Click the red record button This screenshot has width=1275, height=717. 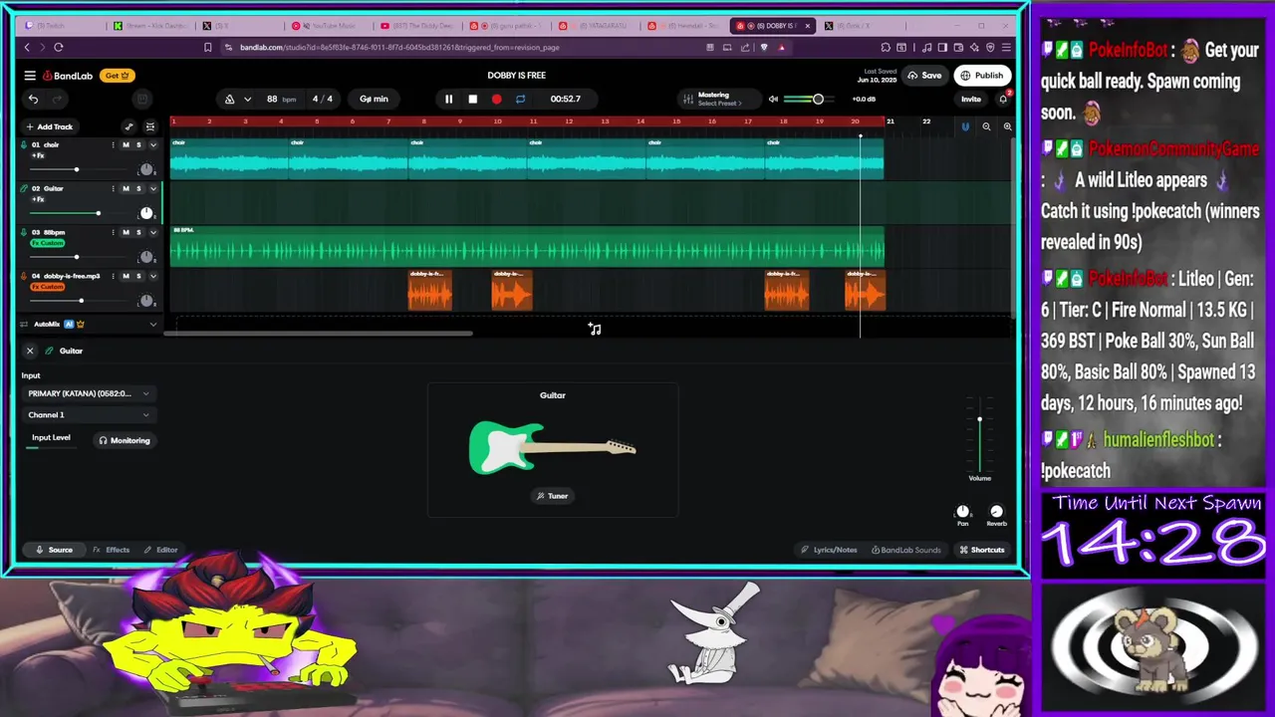coord(496,99)
